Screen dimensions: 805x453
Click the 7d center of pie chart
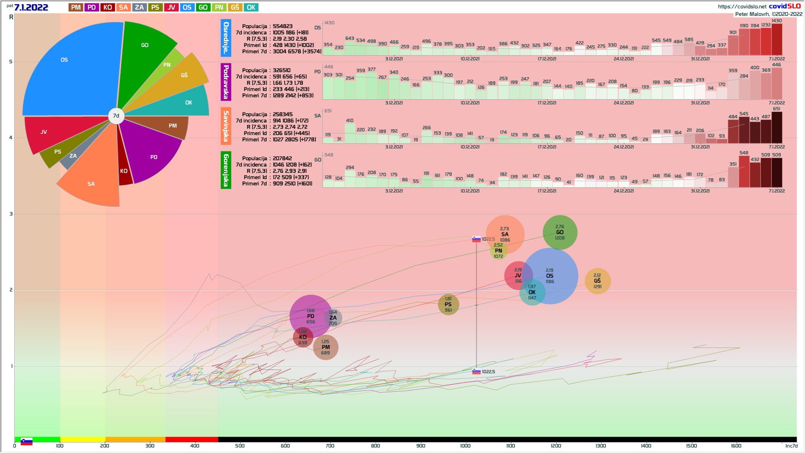tap(116, 116)
